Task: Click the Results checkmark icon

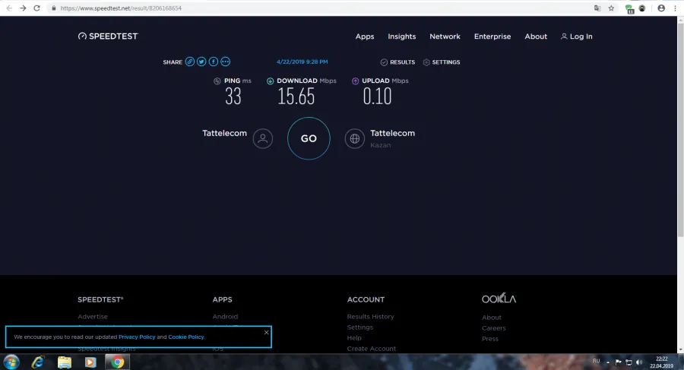Action: tap(384, 62)
